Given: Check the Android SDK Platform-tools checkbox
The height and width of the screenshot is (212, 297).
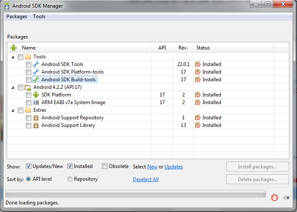Looking at the screenshot, I should pyautogui.click(x=28, y=72).
